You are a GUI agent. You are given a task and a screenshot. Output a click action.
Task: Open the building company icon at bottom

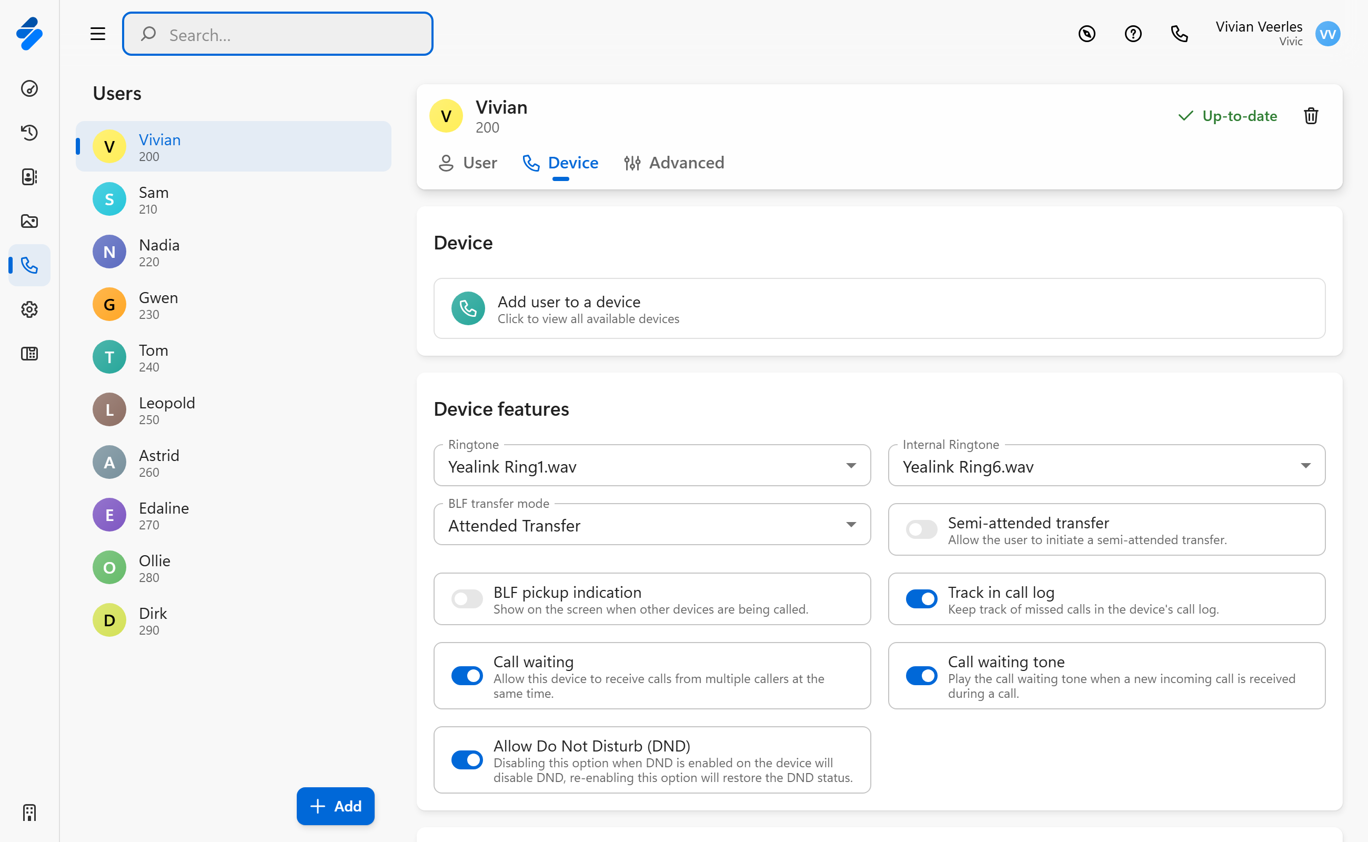pyautogui.click(x=29, y=813)
